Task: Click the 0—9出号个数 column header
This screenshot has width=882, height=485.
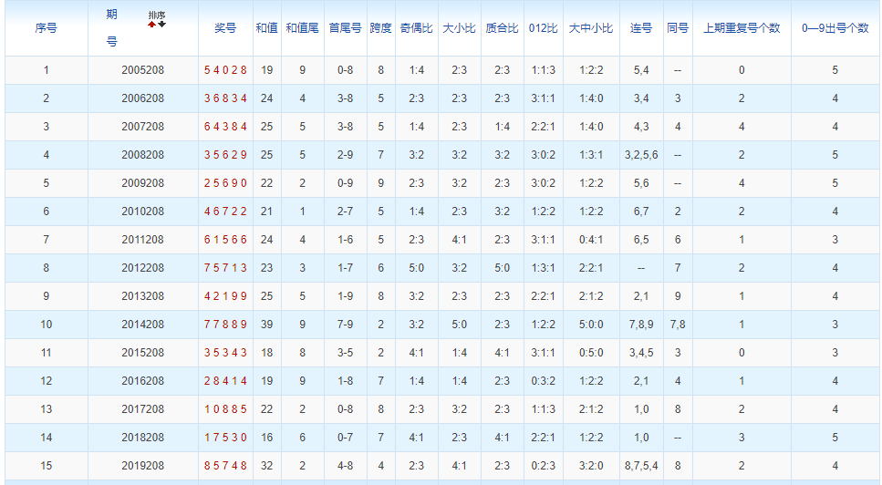Action: [x=835, y=28]
